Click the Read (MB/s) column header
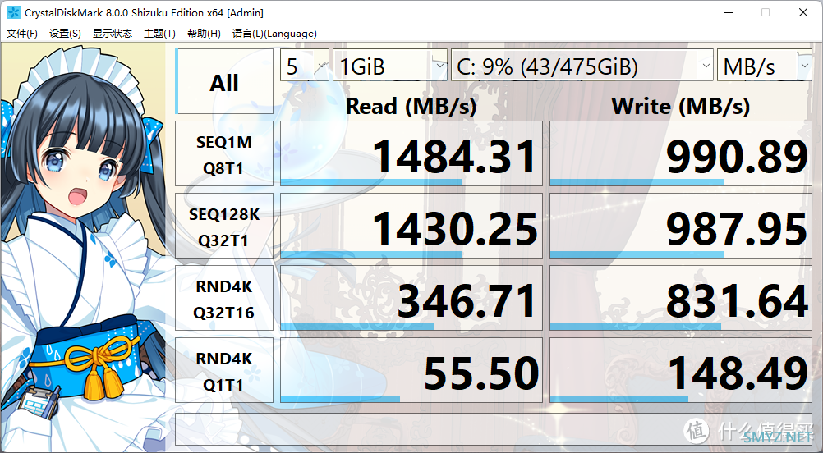This screenshot has width=823, height=453. tap(411, 107)
